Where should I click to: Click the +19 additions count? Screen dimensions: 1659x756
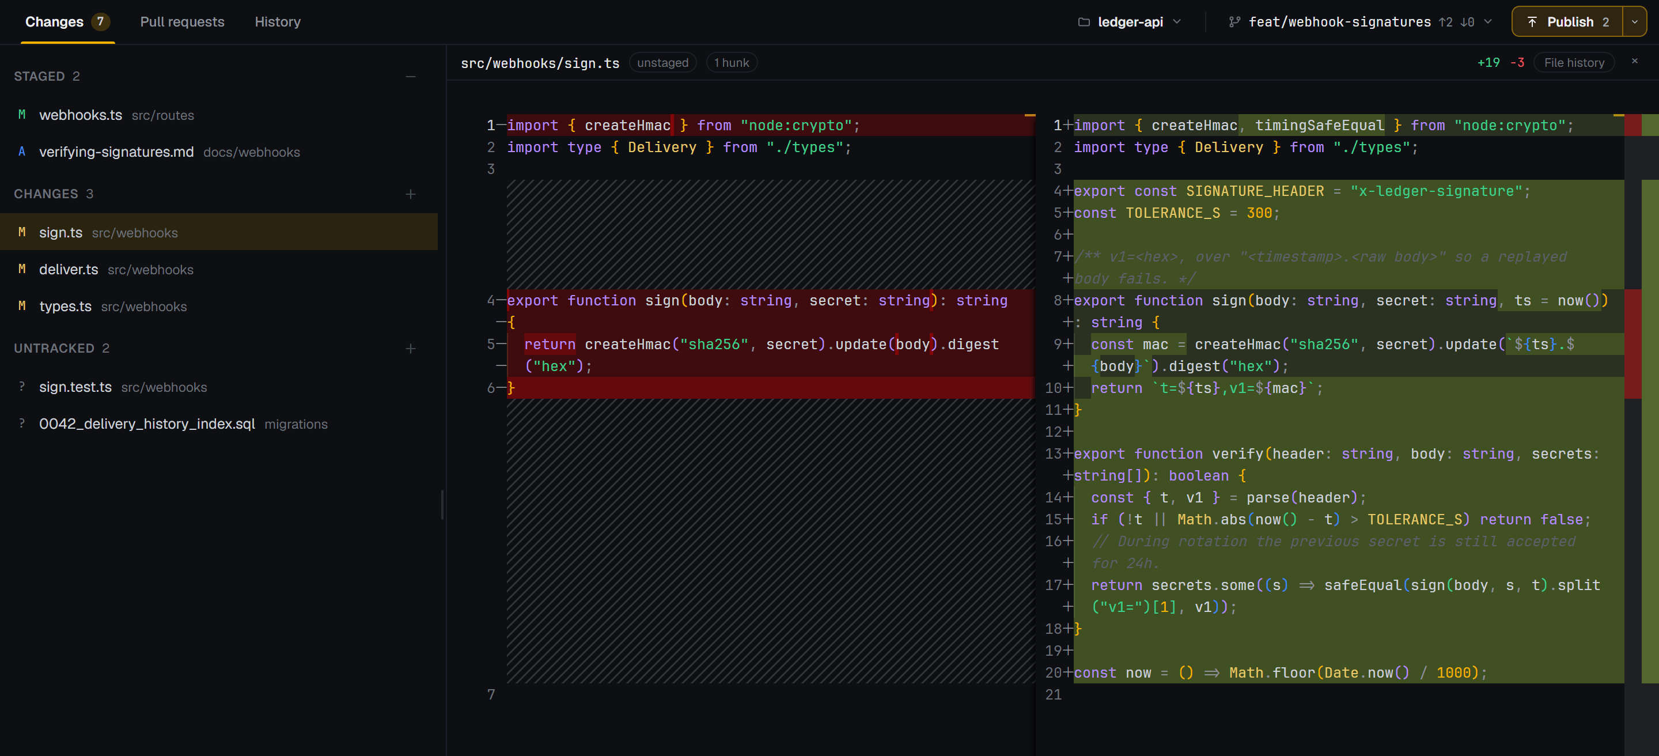(1488, 62)
